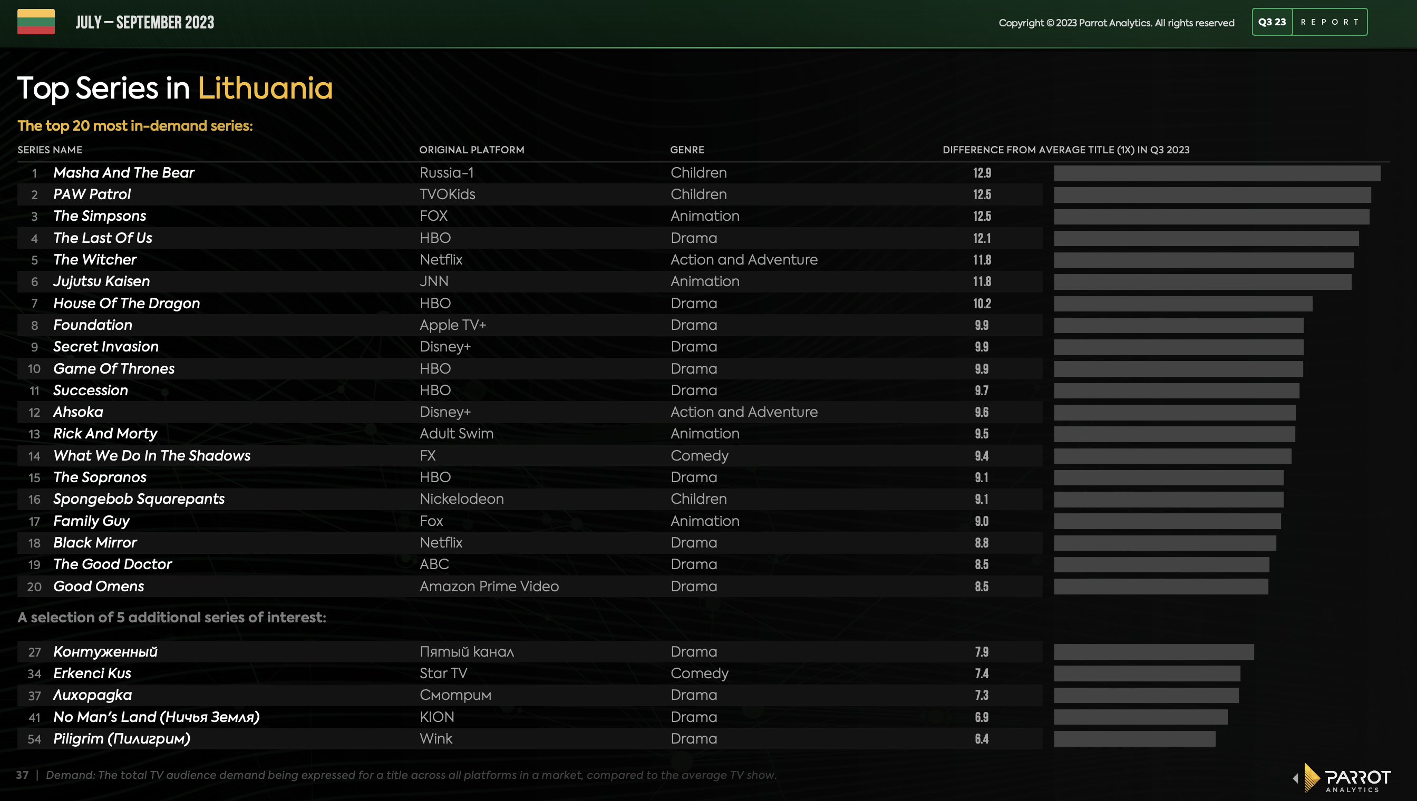Click the Piligrim demand bar

click(1134, 739)
